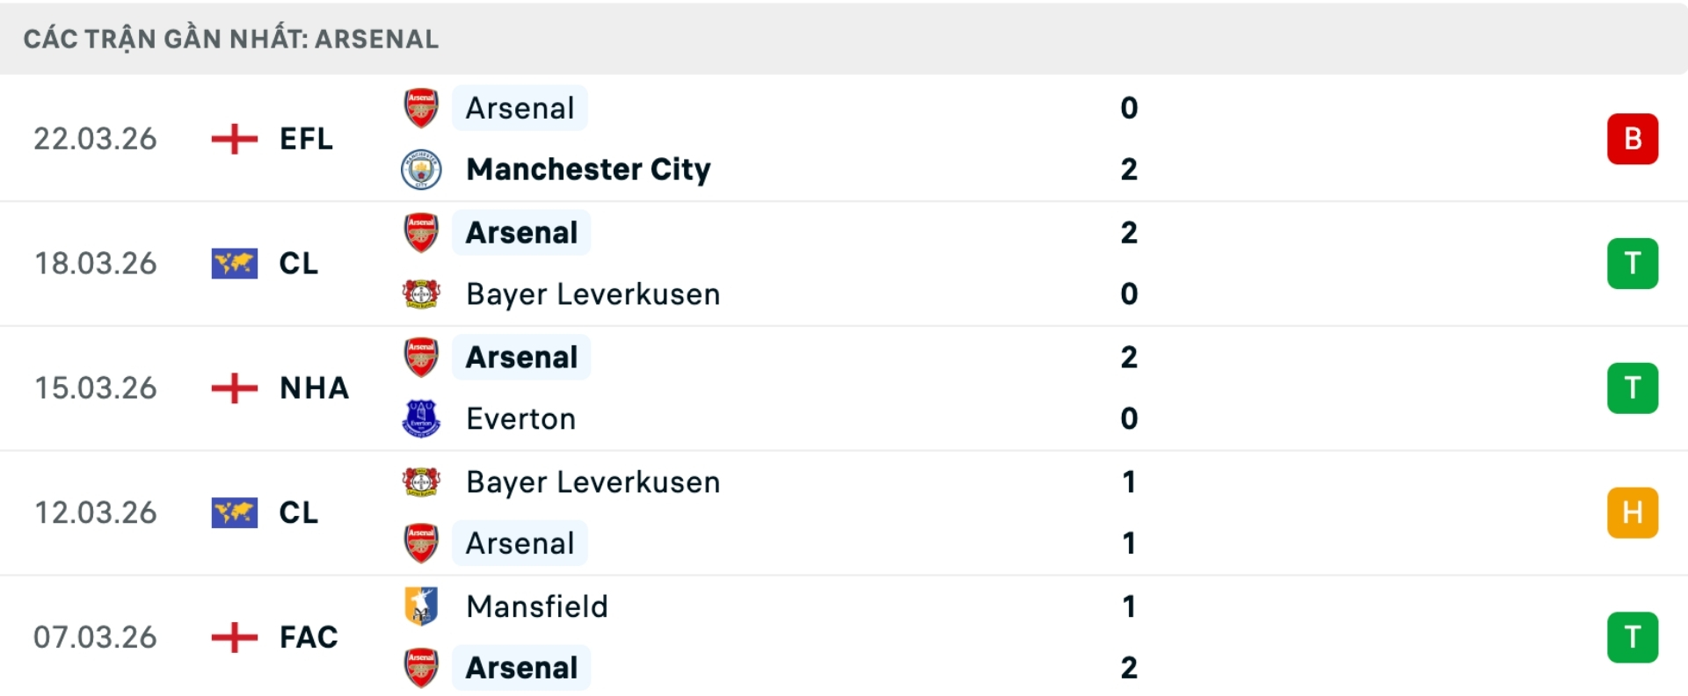Click the England flag beside EFL
Image resolution: width=1688 pixels, height=696 pixels.
click(235, 139)
